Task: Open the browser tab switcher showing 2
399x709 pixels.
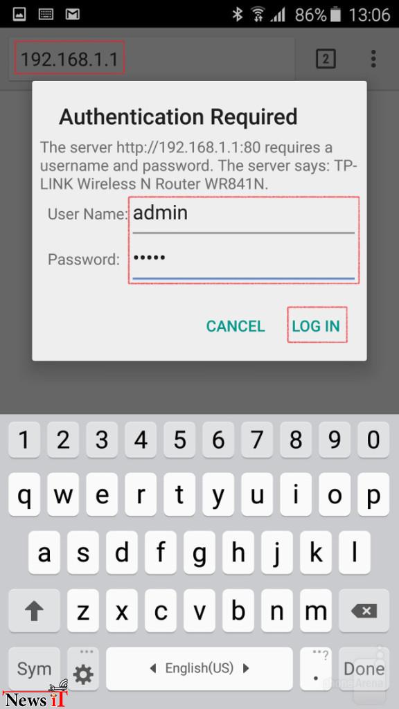Action: (x=326, y=60)
